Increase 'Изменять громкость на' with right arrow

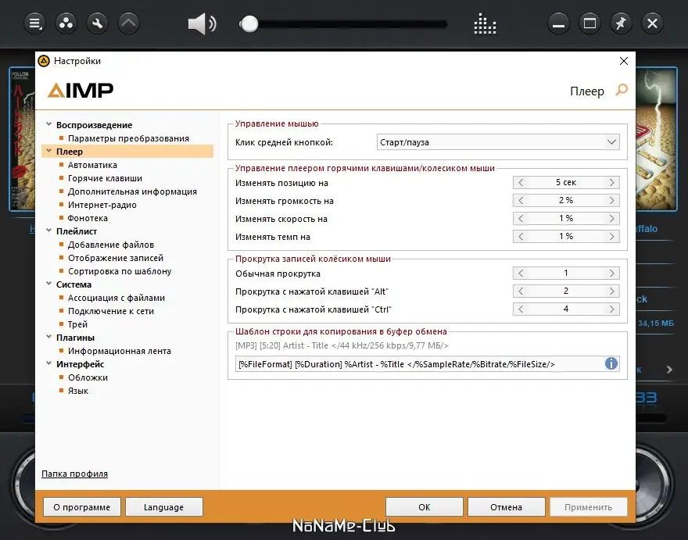pyautogui.click(x=614, y=200)
